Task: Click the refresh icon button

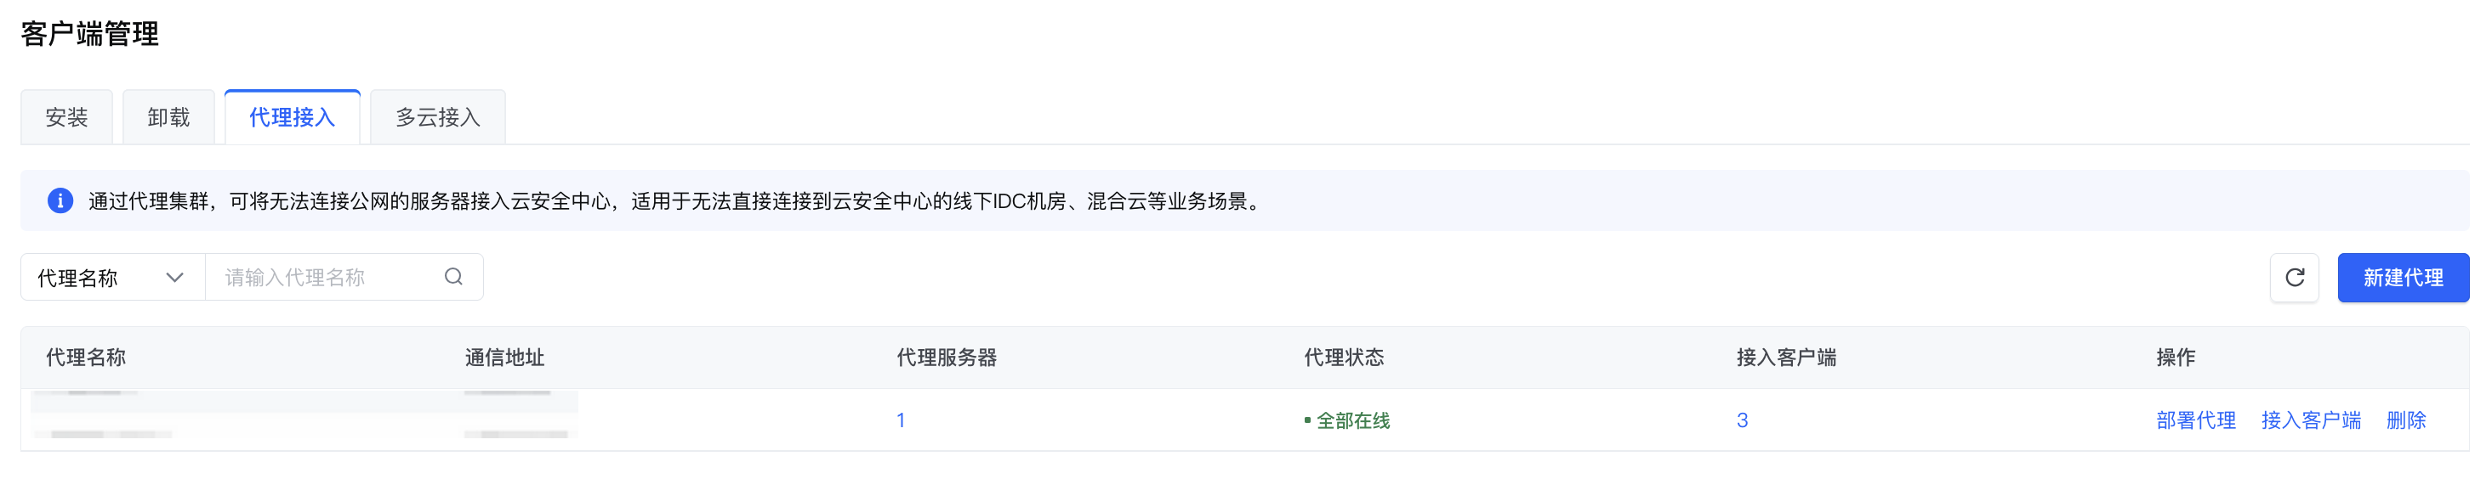Action: point(2294,277)
